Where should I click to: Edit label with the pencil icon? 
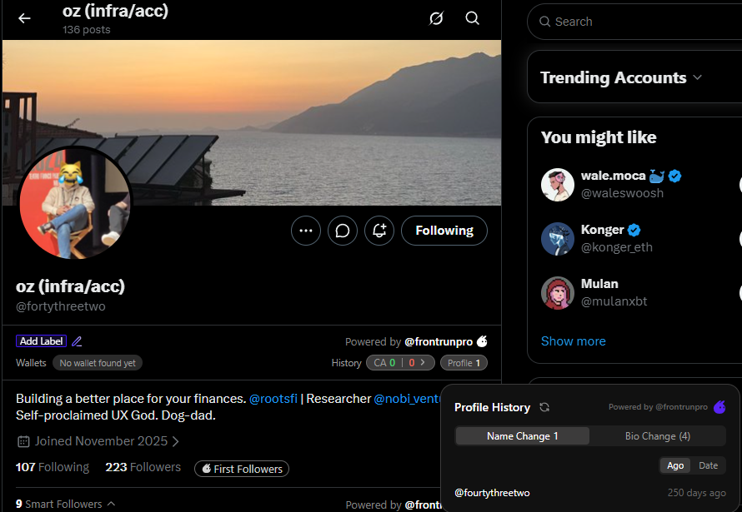coord(77,341)
